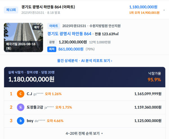Image resolution: width=169 pixels, height=139 pixels.
Task: Click the blue 최저 price badge
Action: (x=52, y=49)
